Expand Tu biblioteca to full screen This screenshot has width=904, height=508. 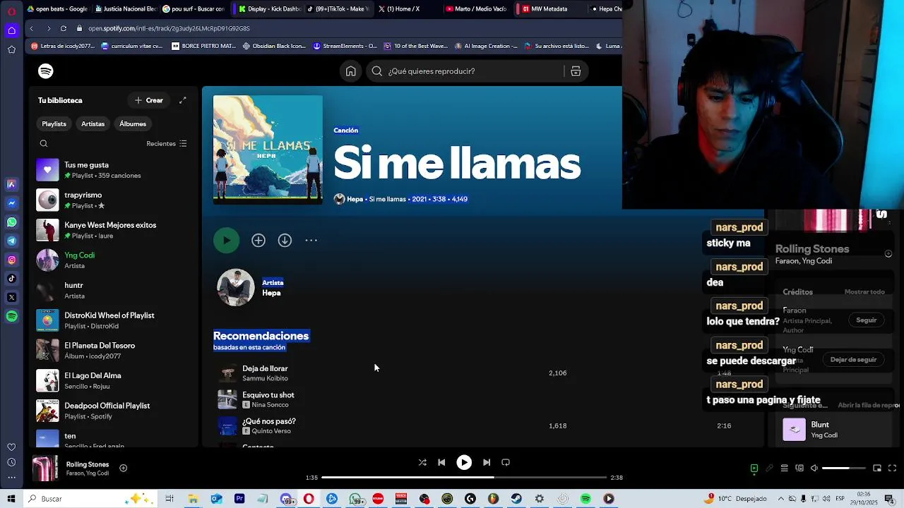[x=183, y=100]
